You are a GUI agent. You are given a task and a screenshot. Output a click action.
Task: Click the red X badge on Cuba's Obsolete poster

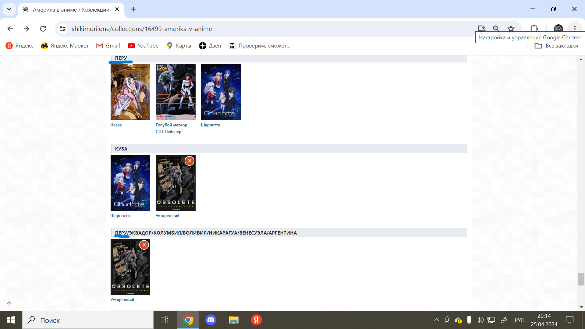[x=190, y=161]
